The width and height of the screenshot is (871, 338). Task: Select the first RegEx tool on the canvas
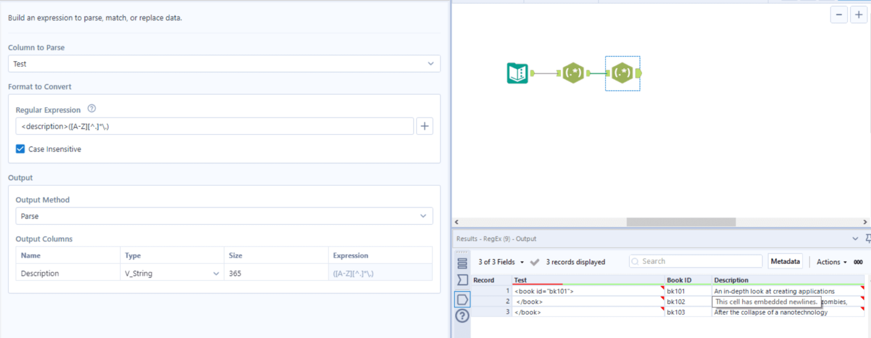coord(573,73)
